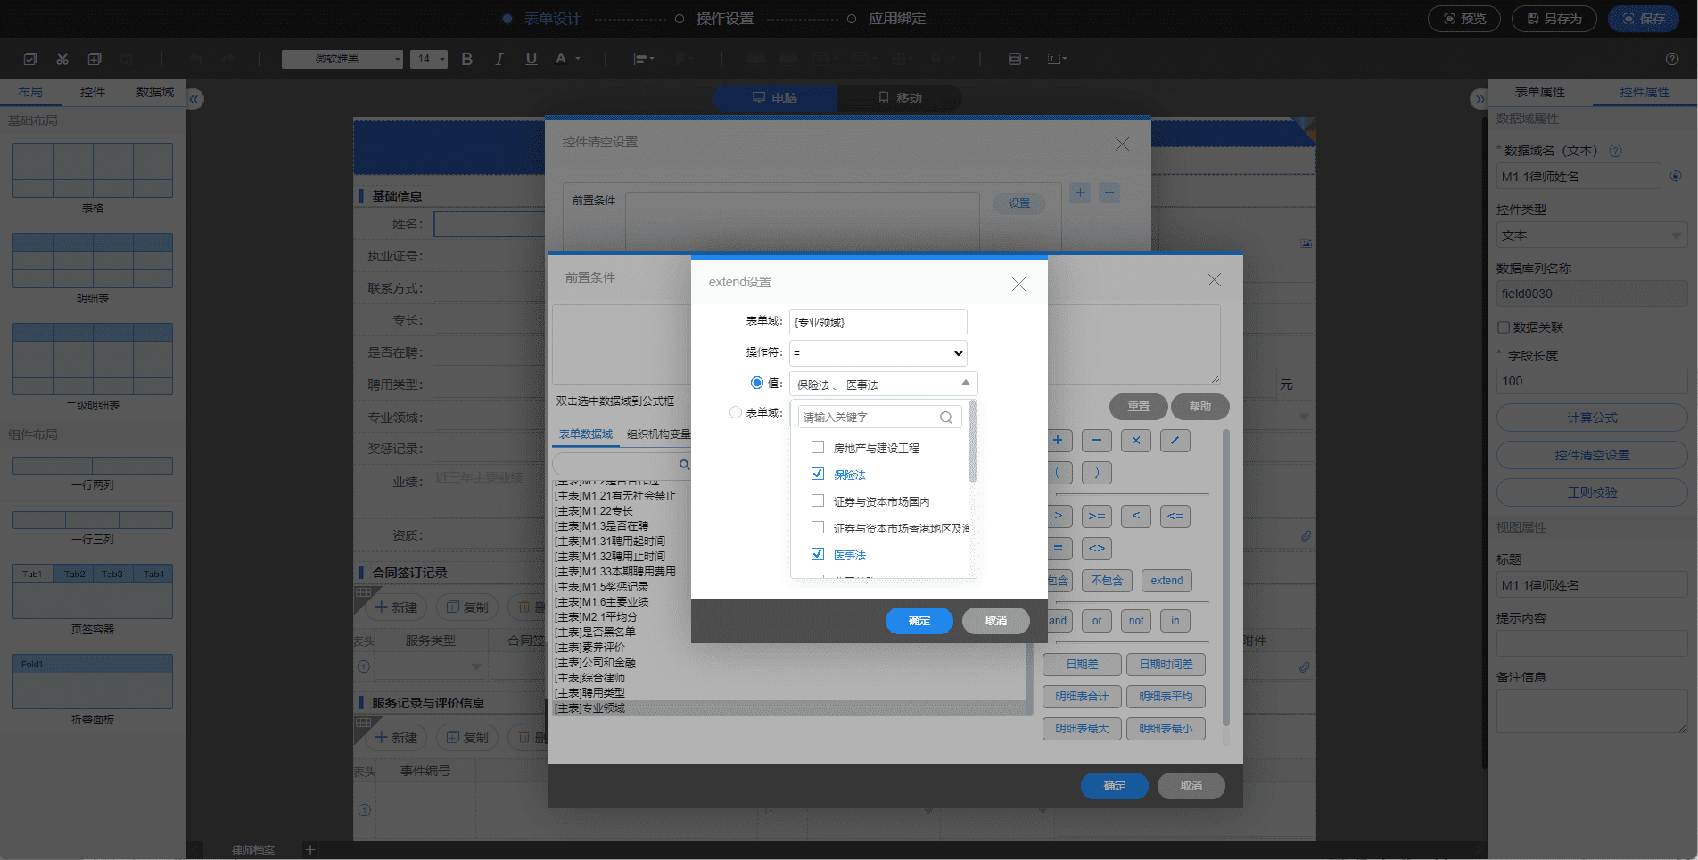
Task: Open the font size dropdown
Action: [x=429, y=59]
